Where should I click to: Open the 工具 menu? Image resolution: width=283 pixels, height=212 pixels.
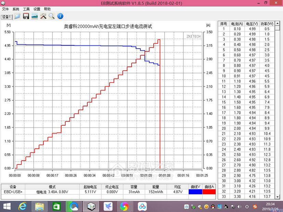click(x=26, y=9)
